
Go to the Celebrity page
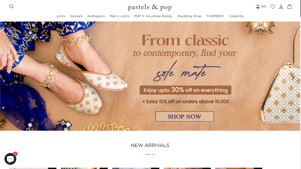236,16
